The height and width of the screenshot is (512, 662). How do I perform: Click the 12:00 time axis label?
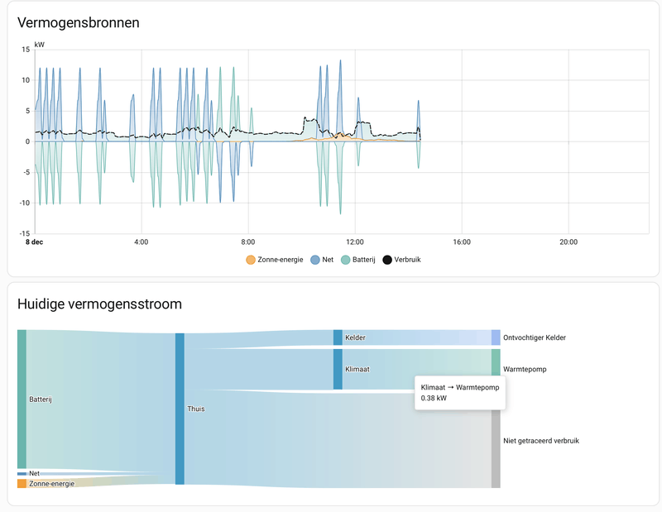point(355,242)
